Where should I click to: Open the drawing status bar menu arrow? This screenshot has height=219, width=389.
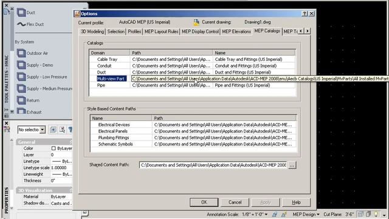384,215
